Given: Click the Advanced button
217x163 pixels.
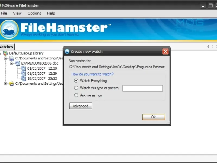Looking at the screenshot, I should pos(81,106).
